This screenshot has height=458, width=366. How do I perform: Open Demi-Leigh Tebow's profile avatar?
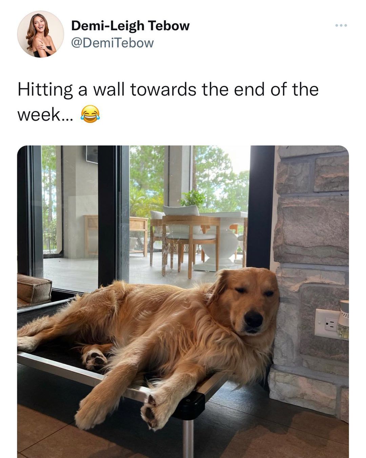click(x=41, y=34)
